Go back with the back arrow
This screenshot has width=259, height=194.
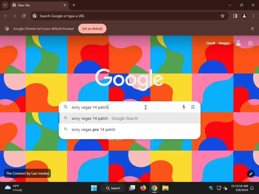6,16
